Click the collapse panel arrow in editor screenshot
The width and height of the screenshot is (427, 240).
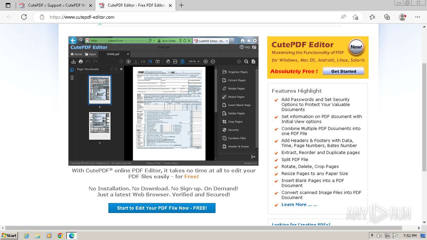[253, 157]
